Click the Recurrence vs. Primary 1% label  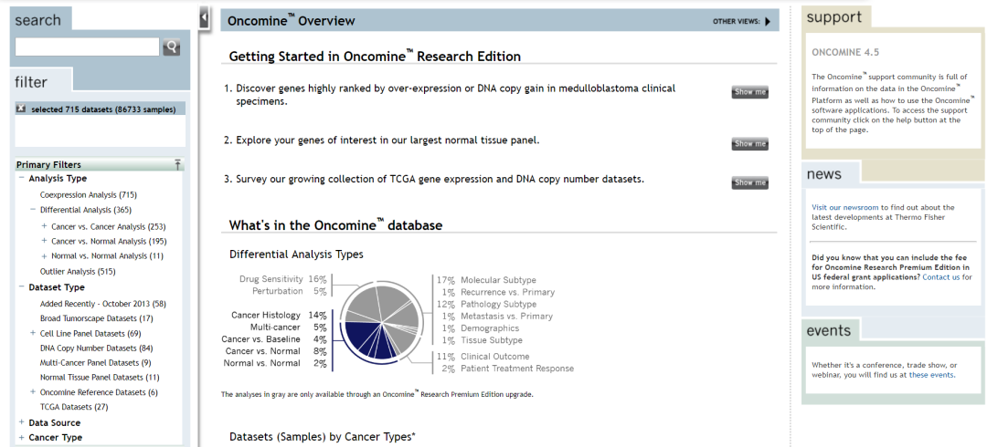pyautogui.click(x=498, y=292)
